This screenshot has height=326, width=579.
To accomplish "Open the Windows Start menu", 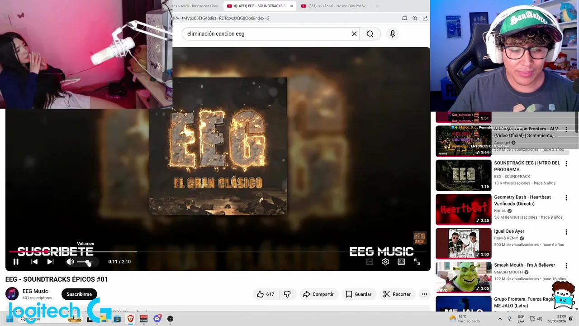I will tap(9, 319).
